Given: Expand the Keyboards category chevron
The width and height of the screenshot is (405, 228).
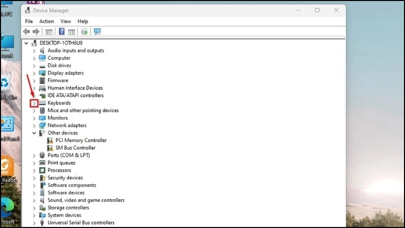Looking at the screenshot, I should click(x=34, y=103).
